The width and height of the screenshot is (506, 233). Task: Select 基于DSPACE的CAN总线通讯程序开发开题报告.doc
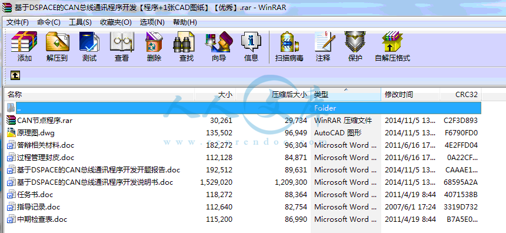coord(98,170)
